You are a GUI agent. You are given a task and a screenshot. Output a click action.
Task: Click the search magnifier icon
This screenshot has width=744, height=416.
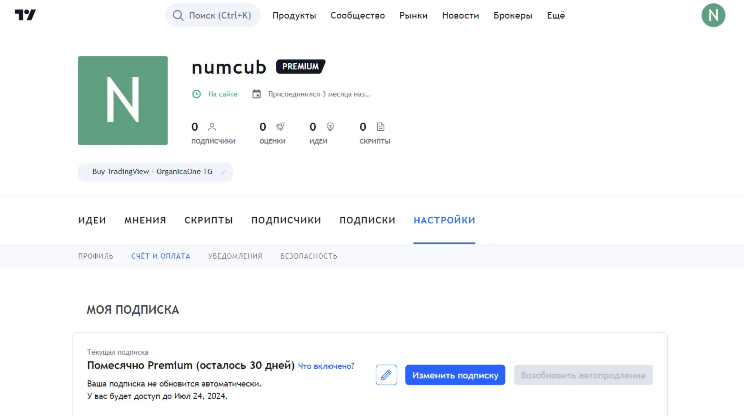click(x=178, y=16)
